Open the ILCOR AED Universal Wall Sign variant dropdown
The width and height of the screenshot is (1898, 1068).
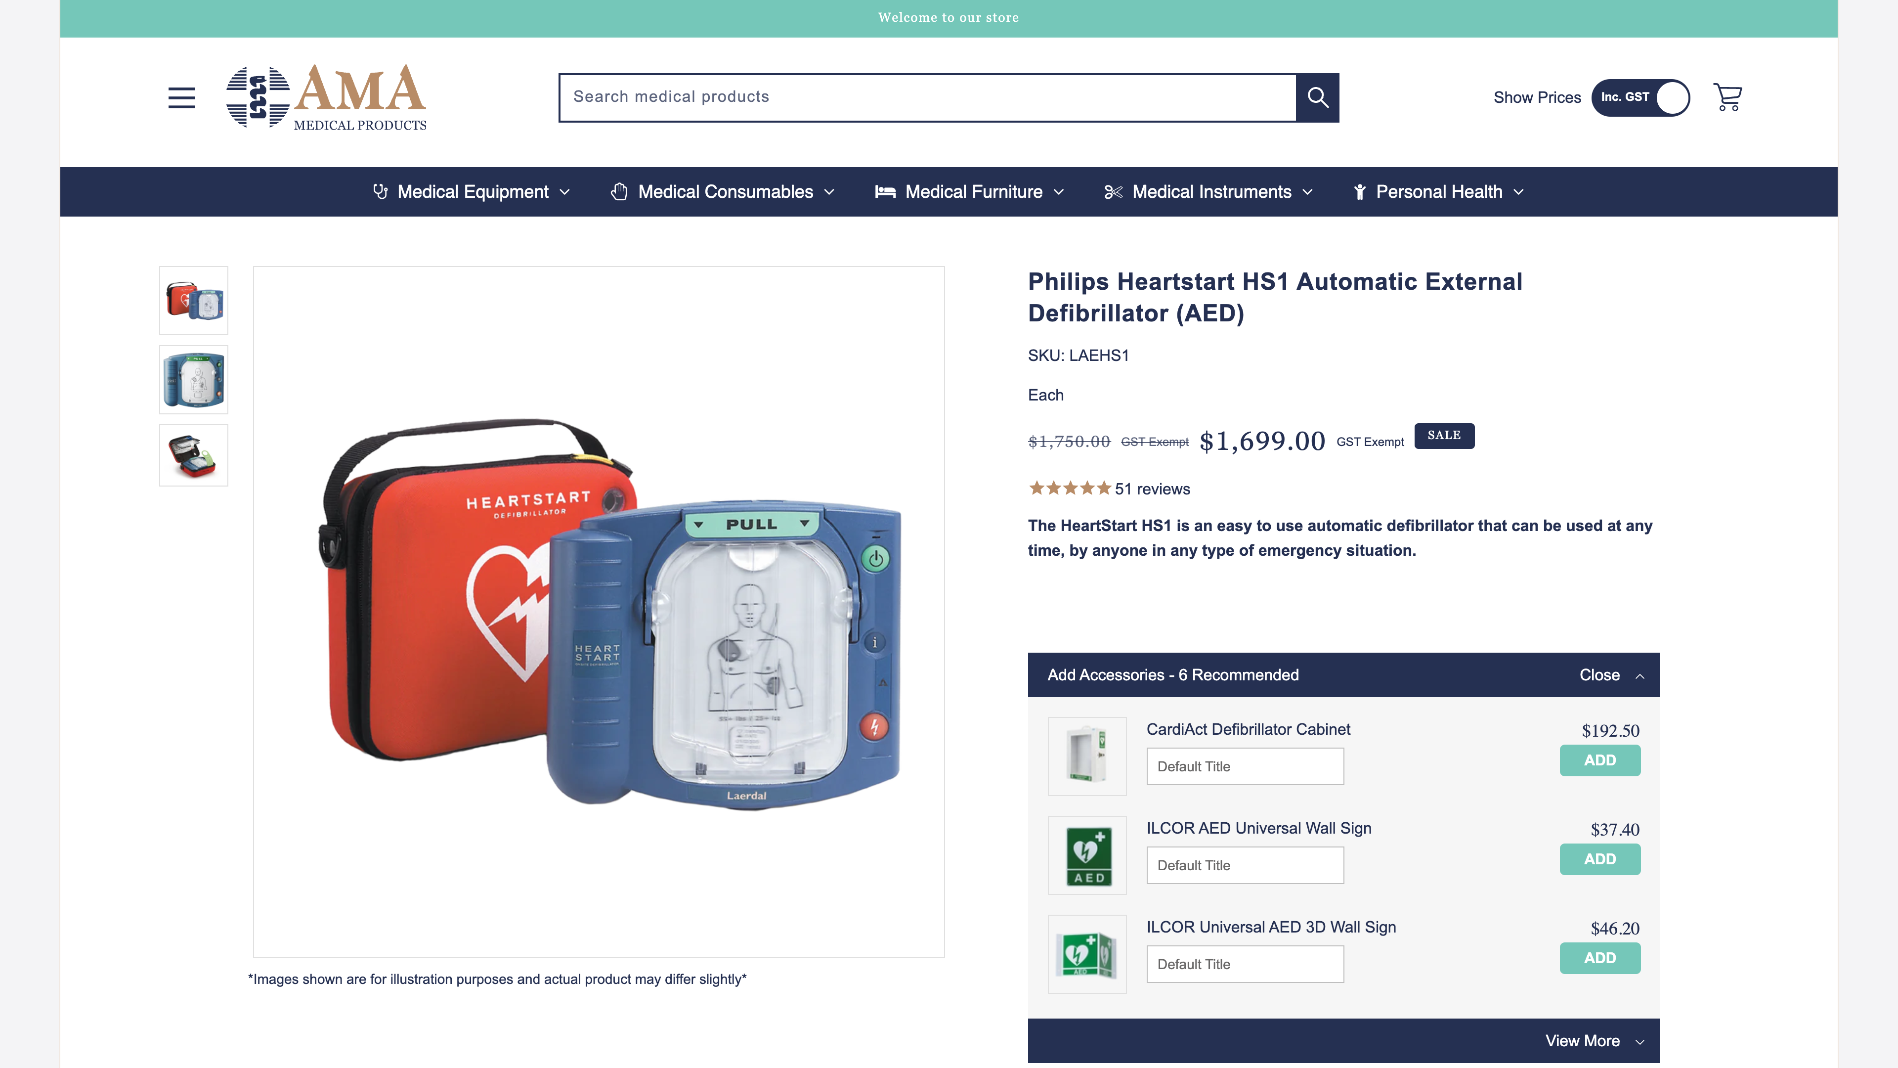[1245, 865]
